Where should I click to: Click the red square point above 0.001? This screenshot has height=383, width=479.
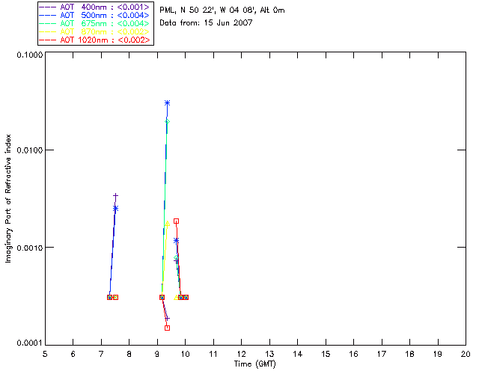[177, 221]
